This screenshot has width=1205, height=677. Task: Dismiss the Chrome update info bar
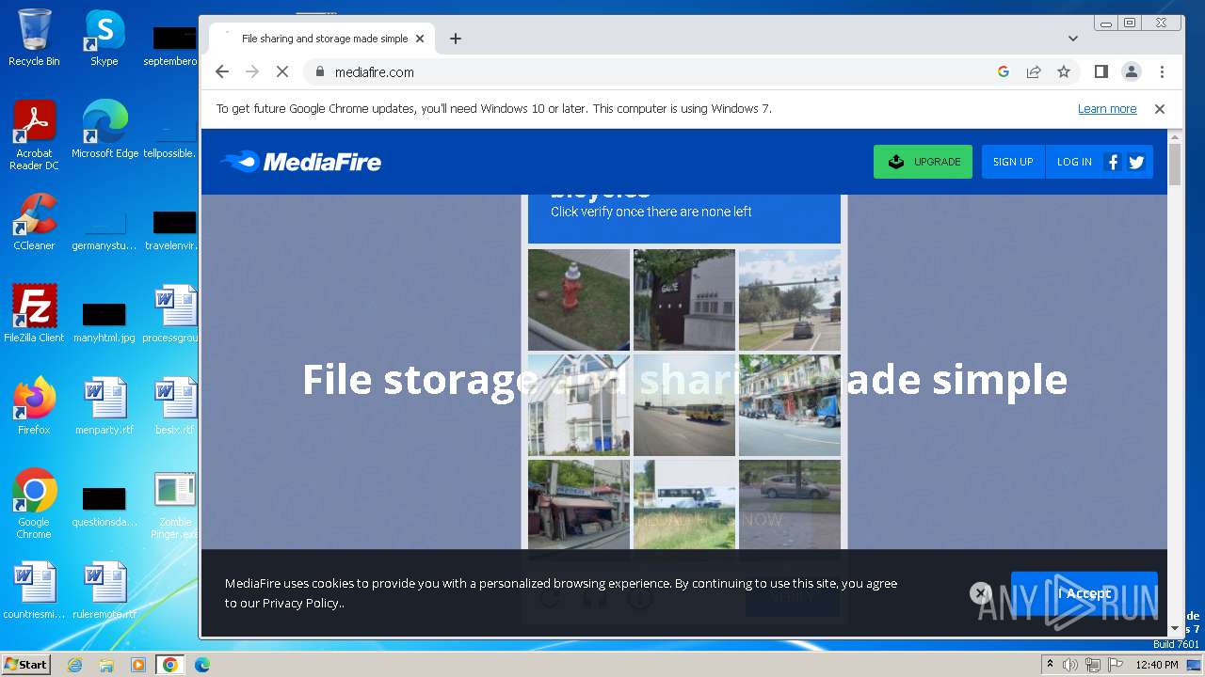click(1160, 109)
